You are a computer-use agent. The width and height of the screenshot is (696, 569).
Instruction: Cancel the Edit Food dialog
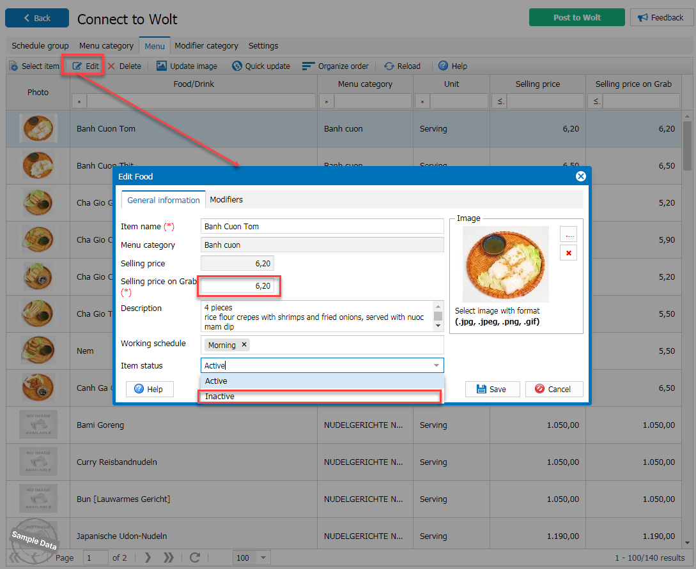coord(554,389)
